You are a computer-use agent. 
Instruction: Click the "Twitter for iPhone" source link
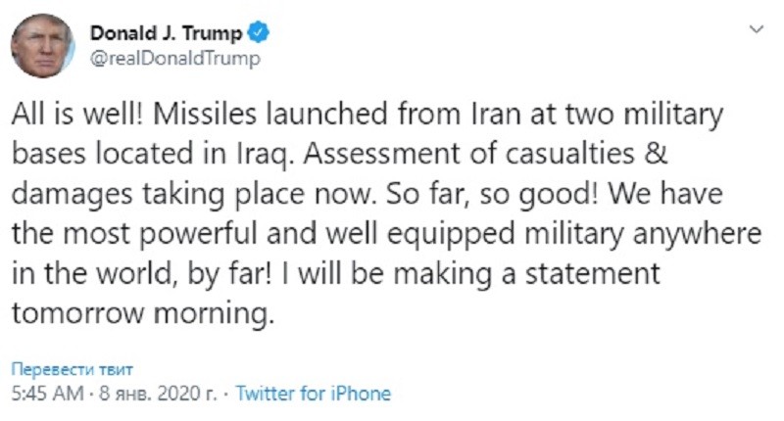coord(314,394)
